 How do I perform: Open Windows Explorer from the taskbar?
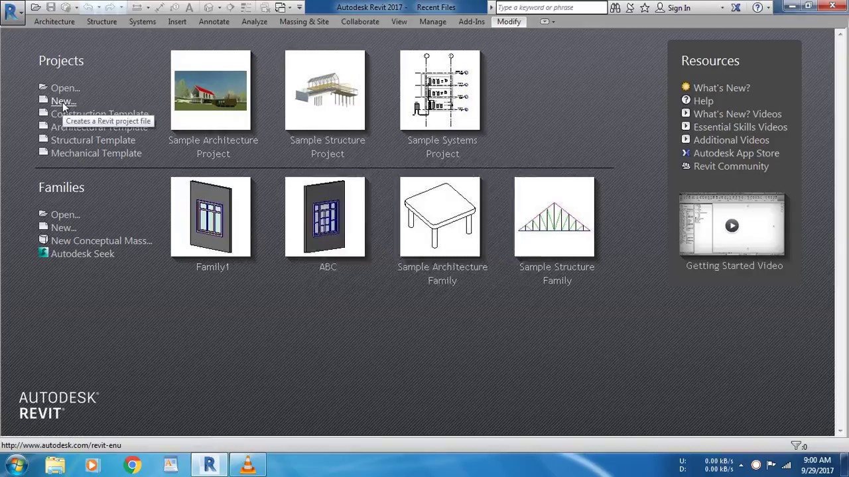coord(55,465)
